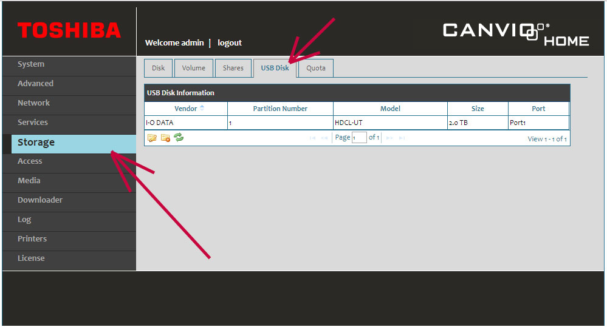The height and width of the screenshot is (327, 607).
Task: Click the View 1 - 1 of 1 text
Action: pos(547,139)
